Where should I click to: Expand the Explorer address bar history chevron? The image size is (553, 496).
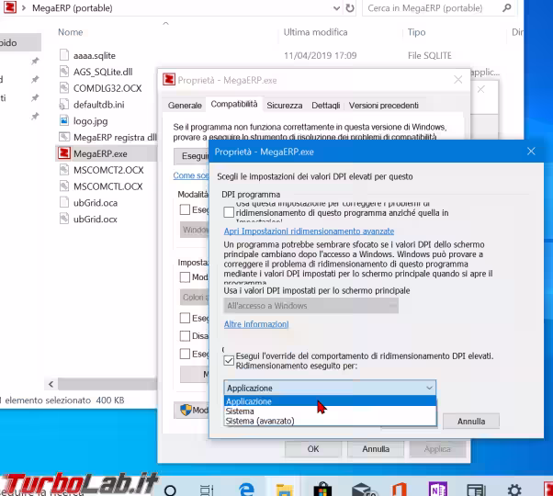tap(336, 8)
